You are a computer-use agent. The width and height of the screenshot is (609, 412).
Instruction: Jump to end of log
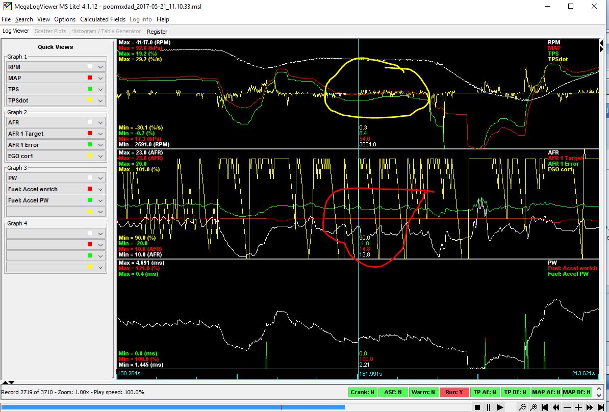pos(601,407)
